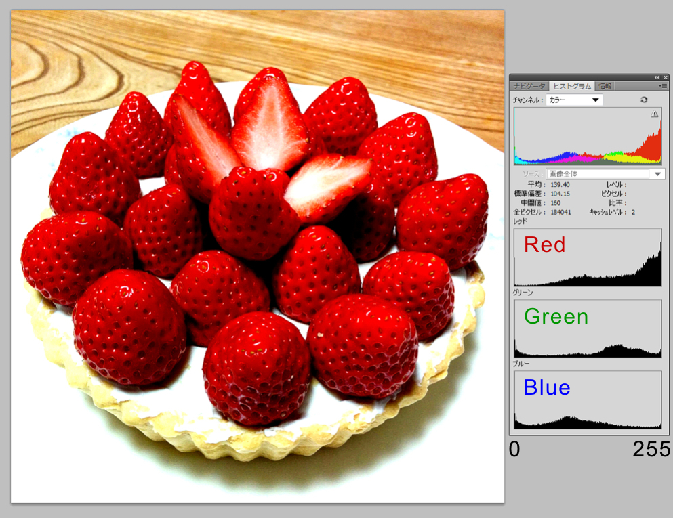This screenshot has width=673, height=518.
Task: Click the ピクセル label in statistics
Action: 614,194
